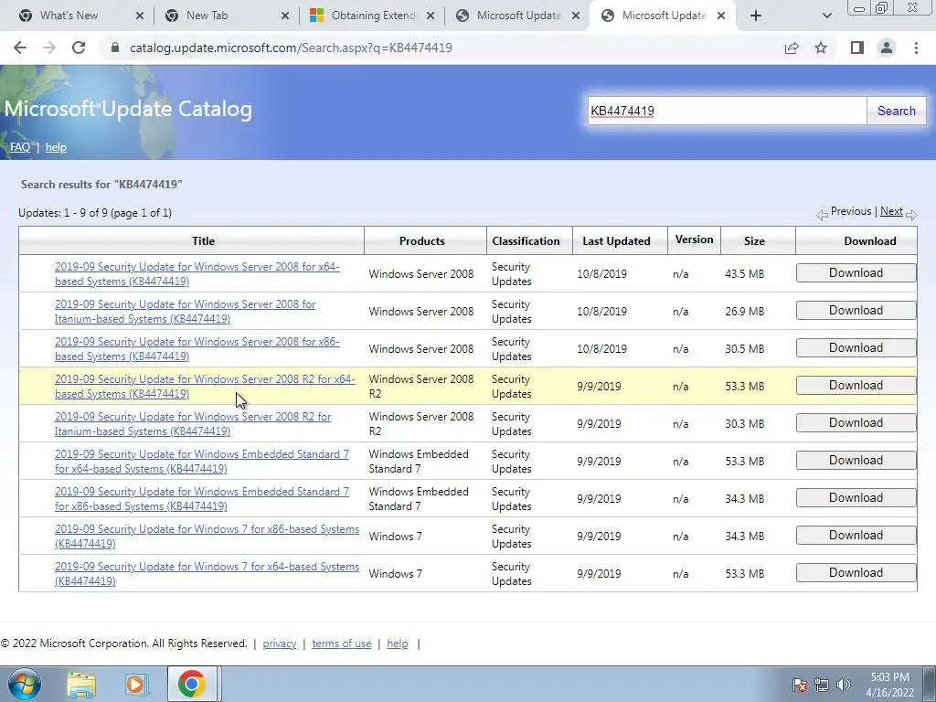
Task: Open Windows Server 2008 x64 update link
Action: [197, 274]
